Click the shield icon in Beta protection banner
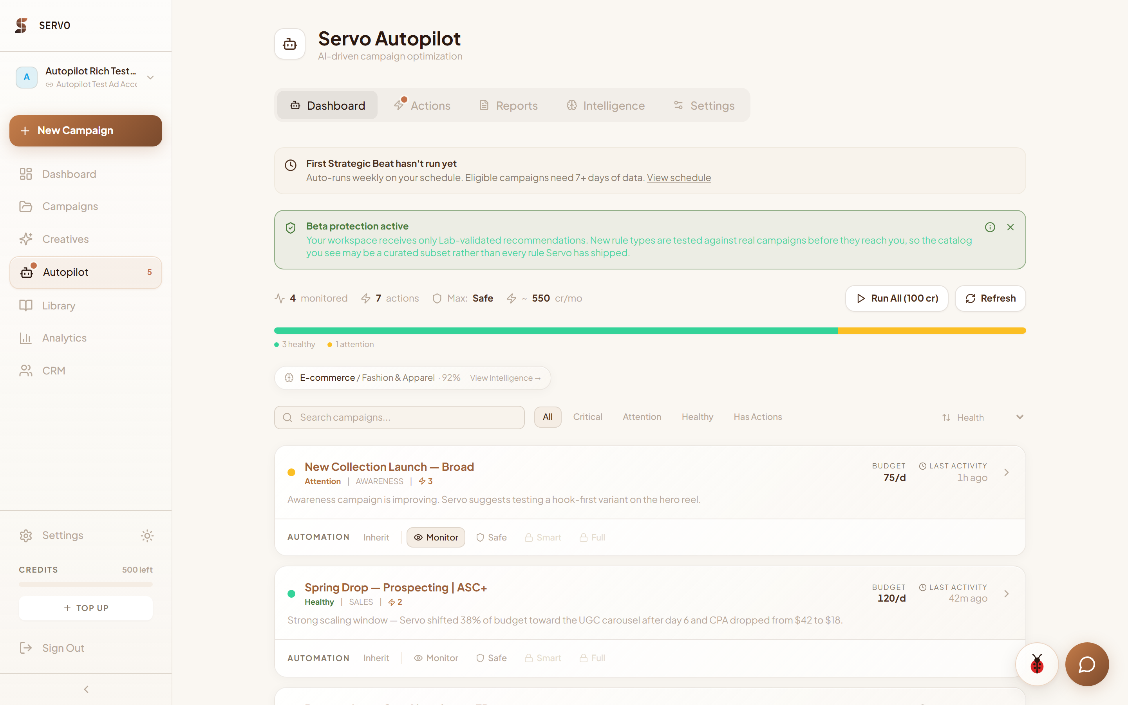1128x705 pixels. tap(291, 228)
